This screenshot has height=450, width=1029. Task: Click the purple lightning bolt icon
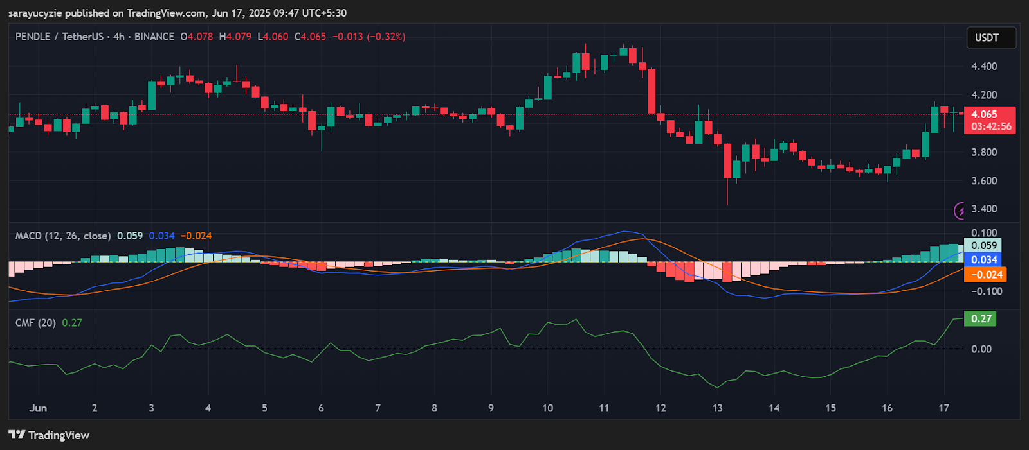point(960,211)
